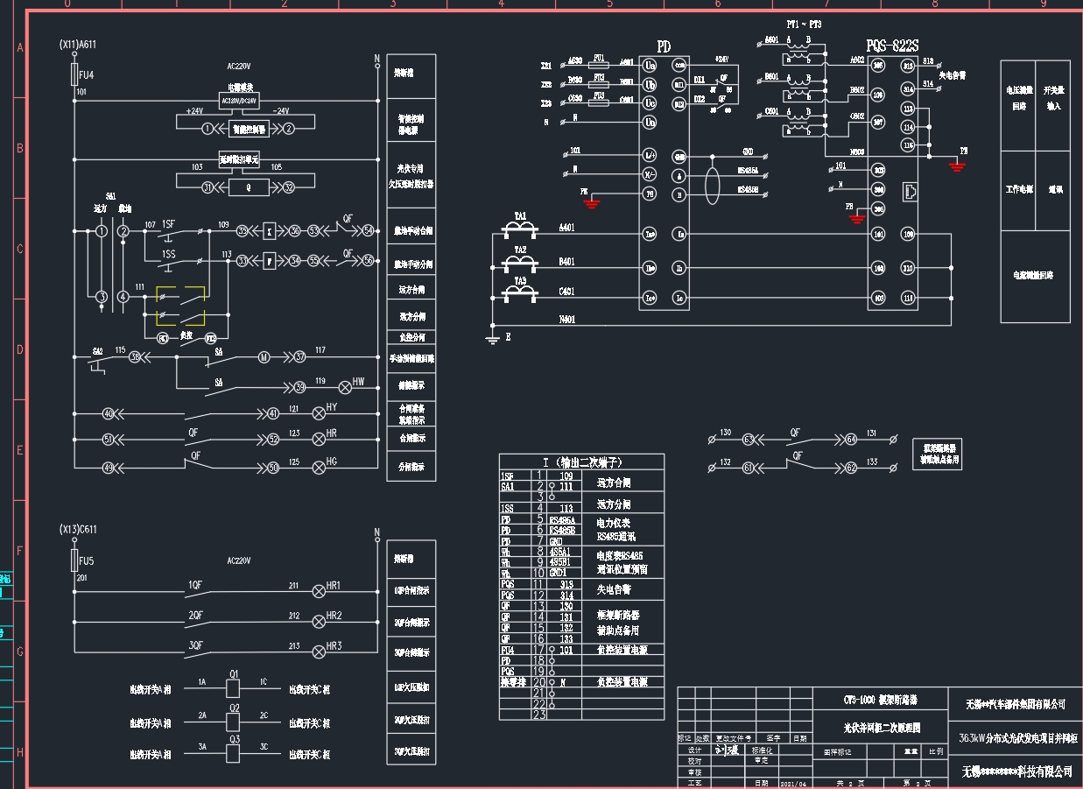The height and width of the screenshot is (789, 1083).
Task: Select the motor M circle symbol
Action: pos(264,356)
